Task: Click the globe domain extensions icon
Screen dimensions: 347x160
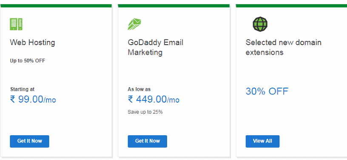Action: pyautogui.click(x=260, y=24)
